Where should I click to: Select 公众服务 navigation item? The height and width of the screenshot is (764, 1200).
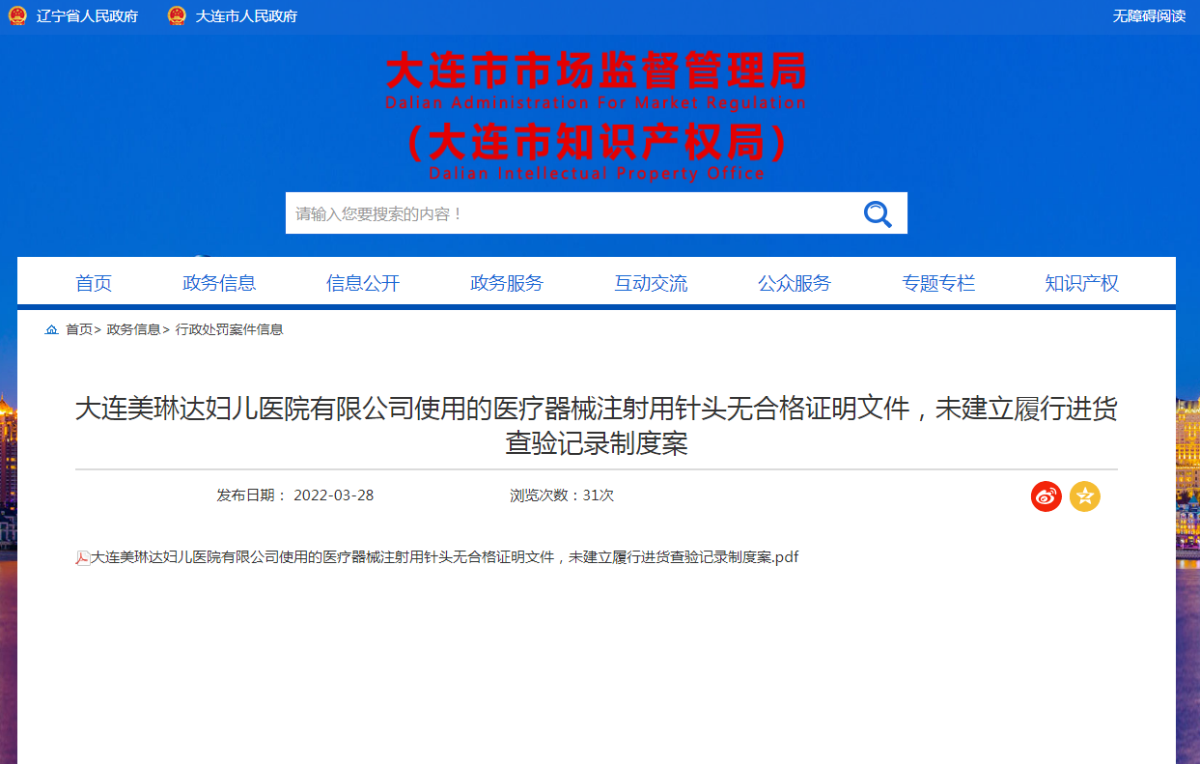pyautogui.click(x=795, y=283)
